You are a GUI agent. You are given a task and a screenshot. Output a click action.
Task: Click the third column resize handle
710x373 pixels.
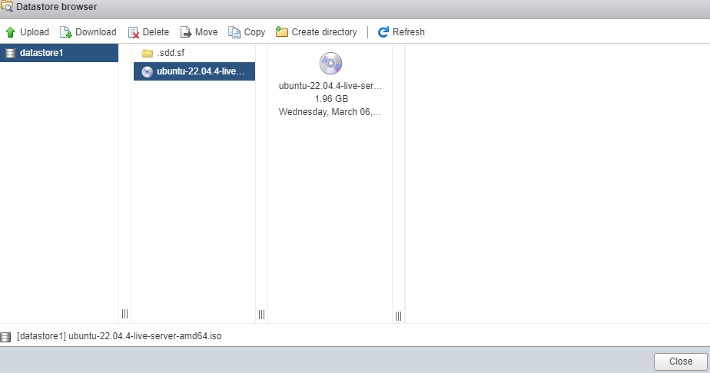tap(398, 315)
